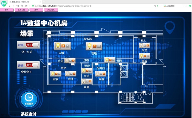Click the 系统定时 label

(29, 114)
